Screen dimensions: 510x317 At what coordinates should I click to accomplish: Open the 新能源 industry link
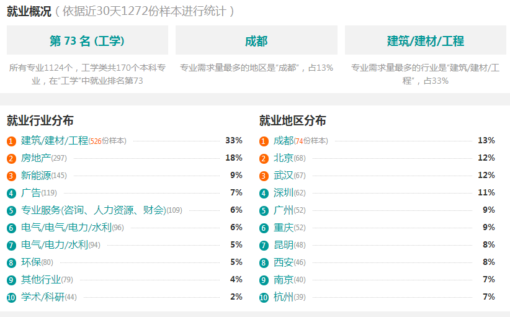(36, 175)
